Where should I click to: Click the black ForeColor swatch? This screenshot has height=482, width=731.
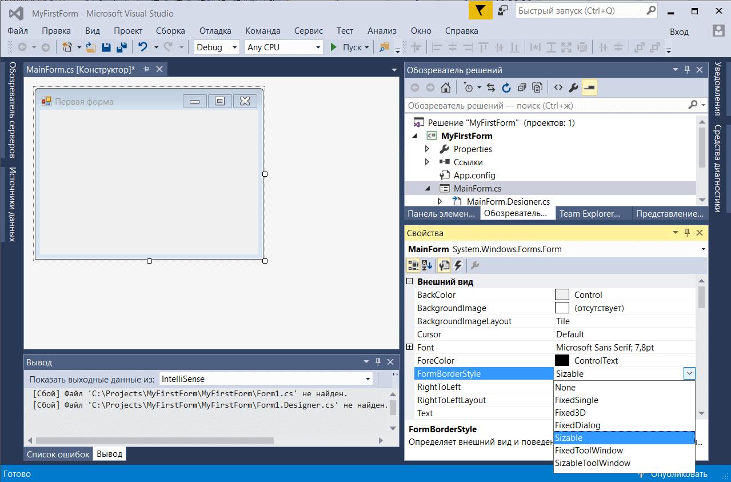pyautogui.click(x=562, y=361)
